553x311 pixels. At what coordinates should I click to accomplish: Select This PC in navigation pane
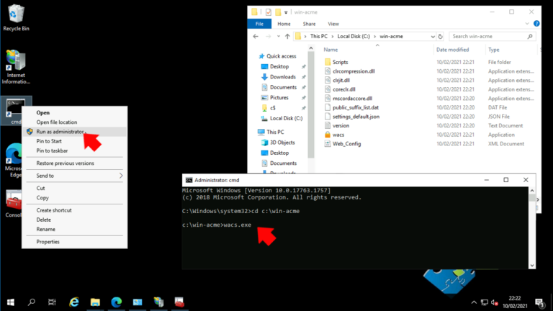(275, 132)
